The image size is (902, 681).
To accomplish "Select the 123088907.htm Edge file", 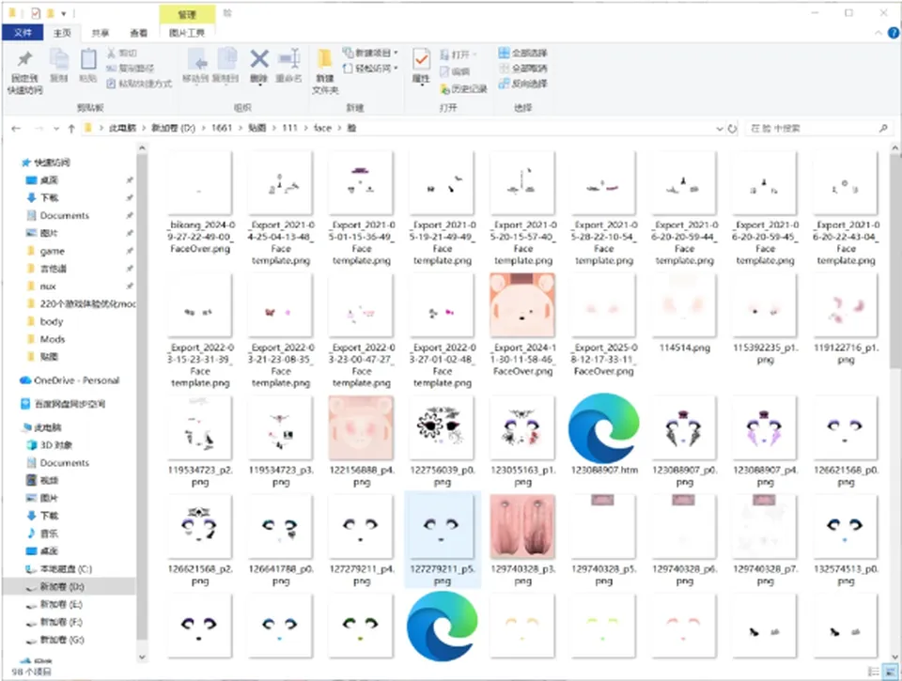I will (x=603, y=434).
